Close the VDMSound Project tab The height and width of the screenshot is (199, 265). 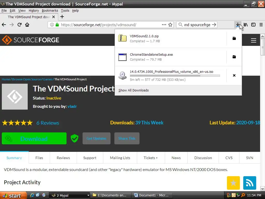pyautogui.click(x=54, y=17)
